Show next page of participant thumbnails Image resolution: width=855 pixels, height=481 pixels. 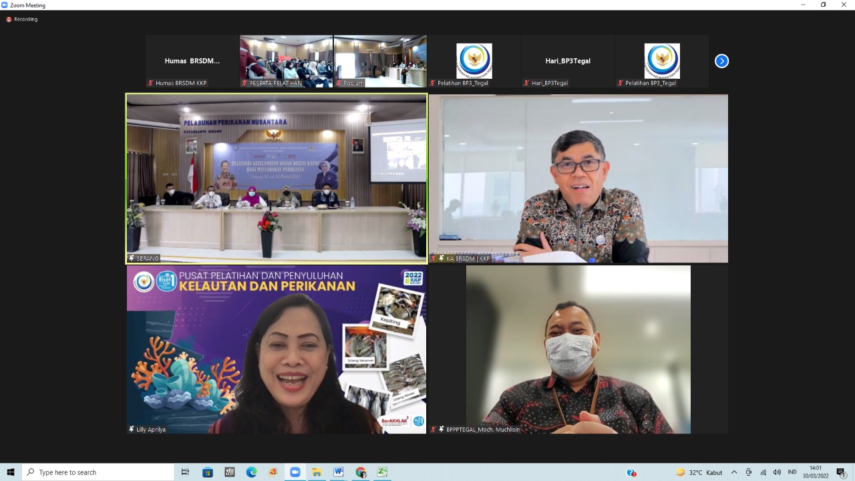pyautogui.click(x=721, y=61)
